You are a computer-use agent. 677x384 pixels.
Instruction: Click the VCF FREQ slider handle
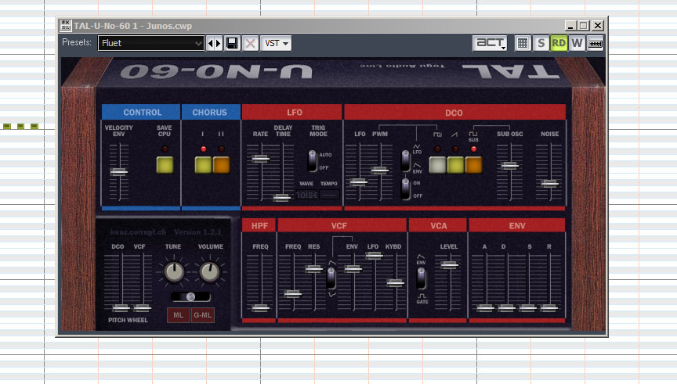tap(293, 294)
